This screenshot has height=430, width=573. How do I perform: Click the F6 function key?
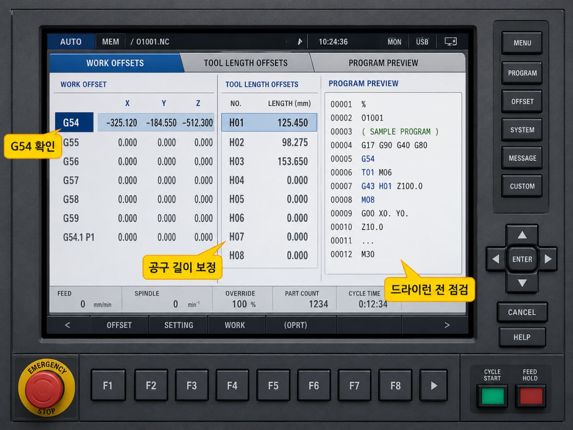pos(313,385)
